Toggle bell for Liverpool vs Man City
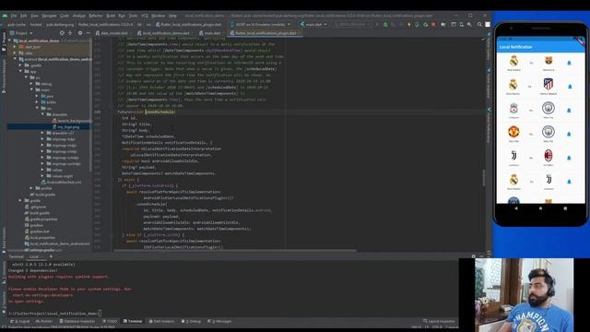 [569, 111]
